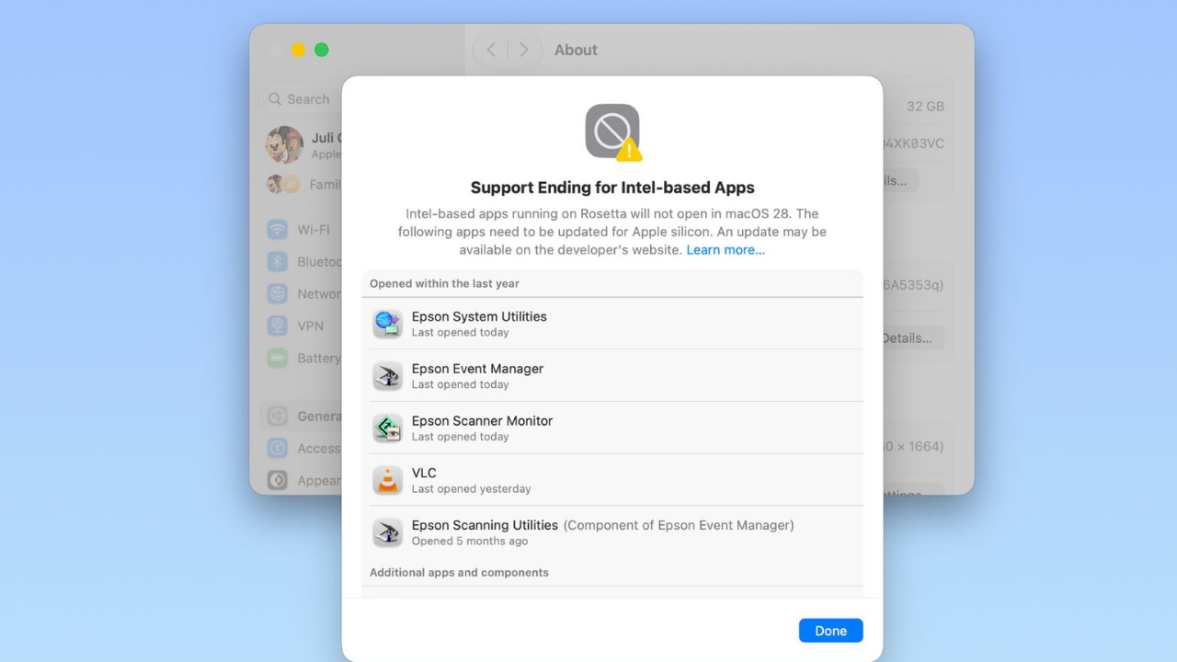Click the user profile avatar in sidebar
The width and height of the screenshot is (1177, 662).
pyautogui.click(x=284, y=144)
